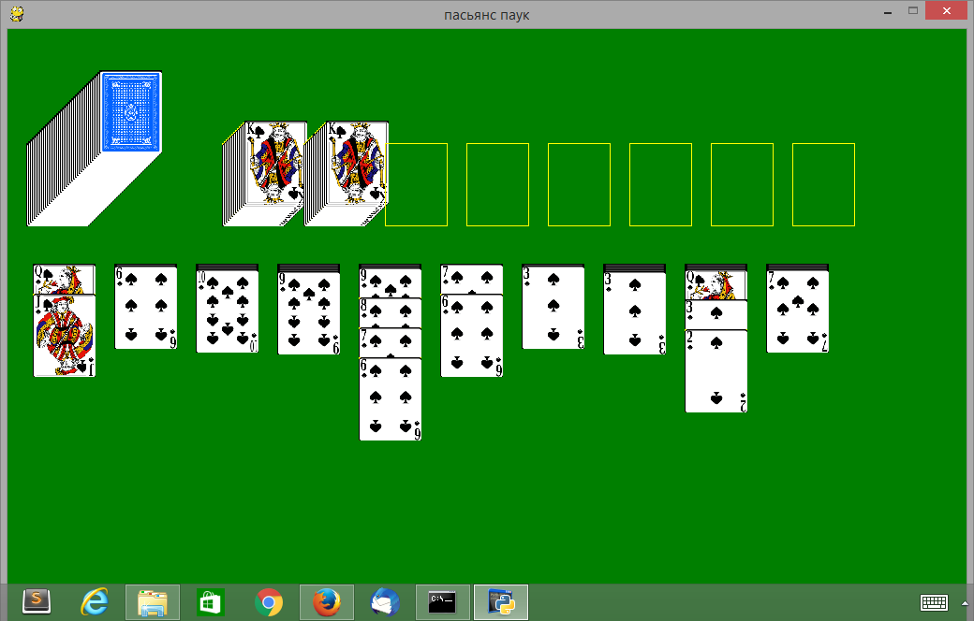The image size is (974, 621).
Task: Switch to the command prompt window
Action: click(443, 602)
